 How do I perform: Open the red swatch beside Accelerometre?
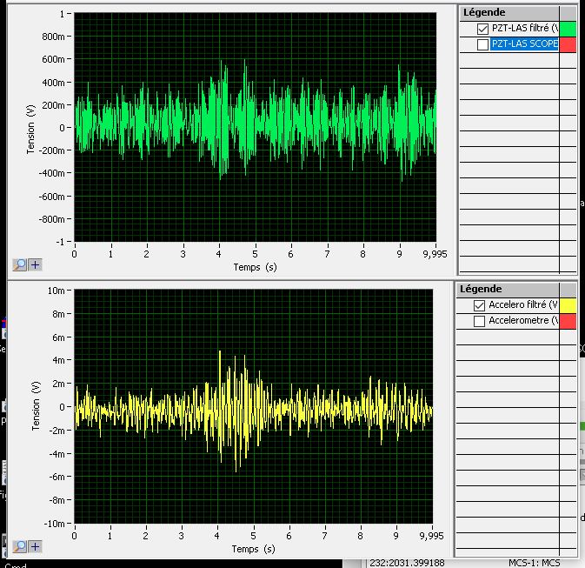(x=567, y=321)
